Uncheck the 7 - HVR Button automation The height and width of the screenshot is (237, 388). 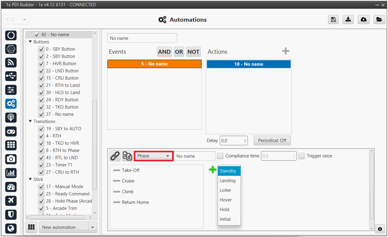tap(41, 64)
